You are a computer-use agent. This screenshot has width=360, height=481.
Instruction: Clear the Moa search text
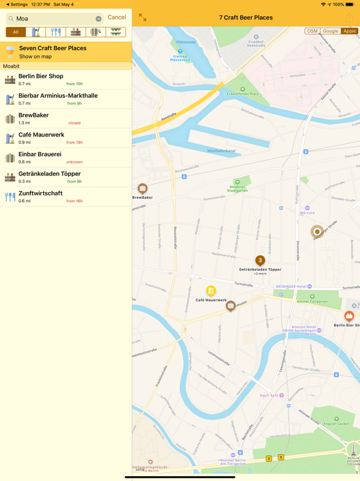point(98,19)
